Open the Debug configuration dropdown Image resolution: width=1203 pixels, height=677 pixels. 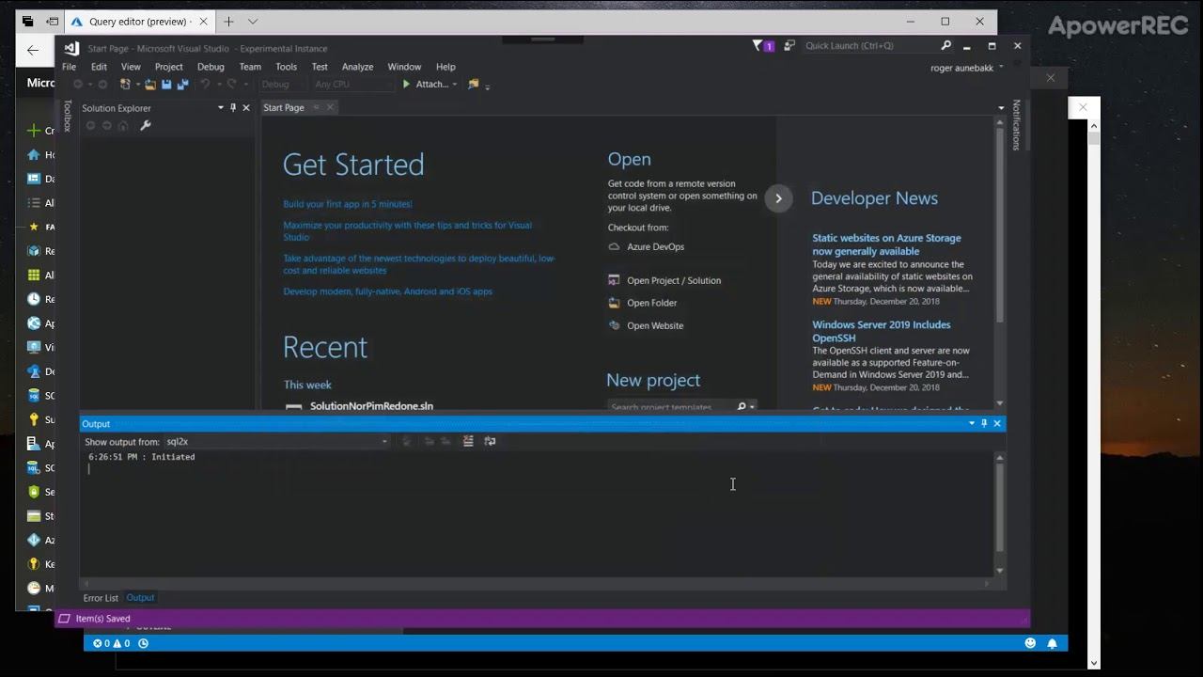point(281,84)
